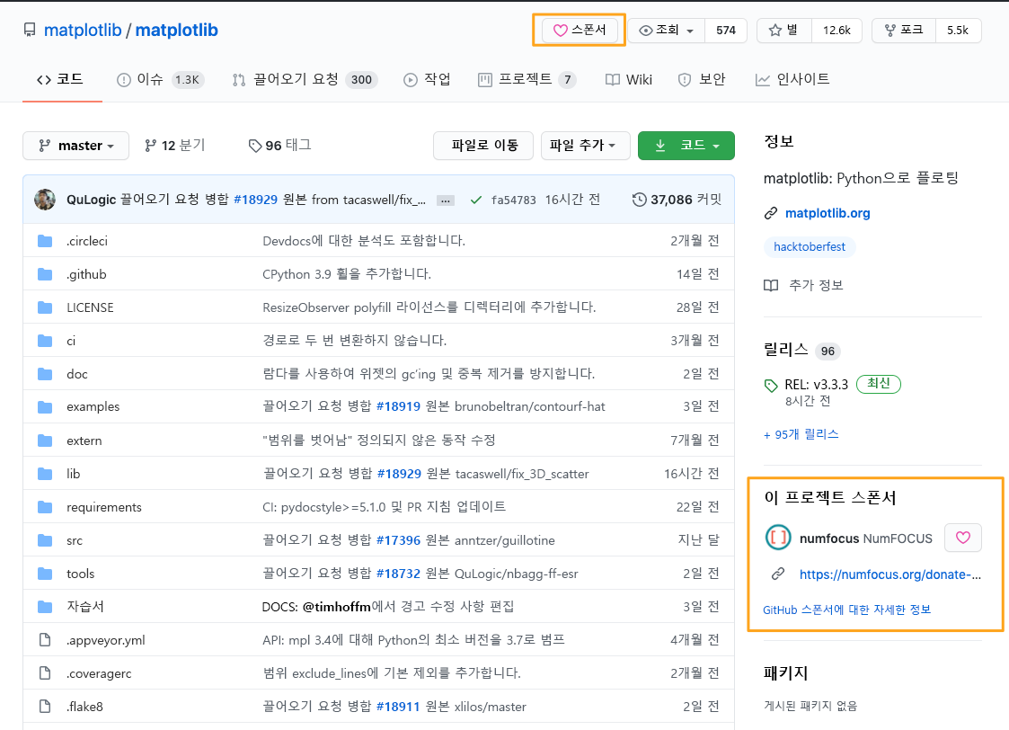Open the REL: v3.3.3 release link

(x=817, y=385)
